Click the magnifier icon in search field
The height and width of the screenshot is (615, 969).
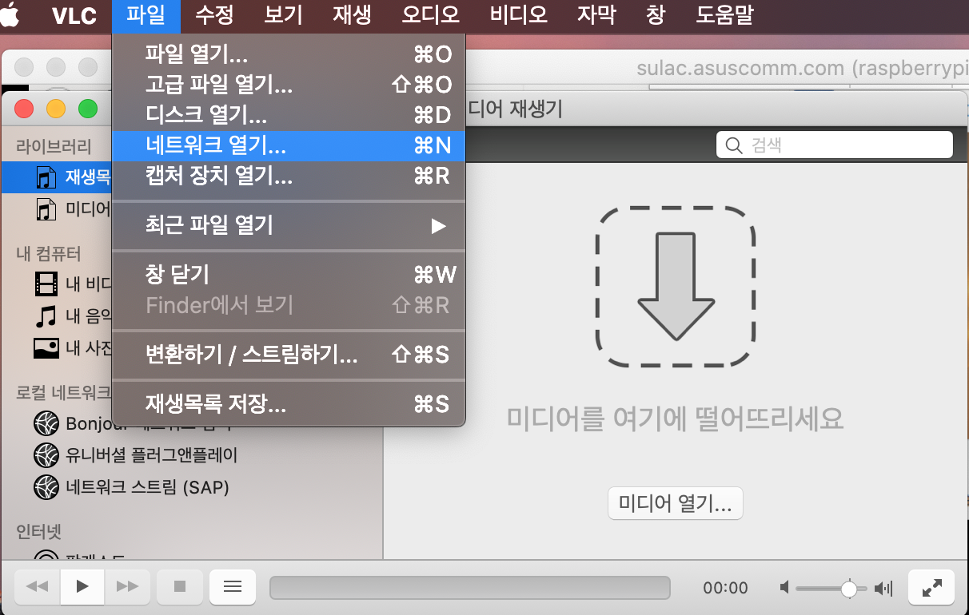[x=733, y=145]
